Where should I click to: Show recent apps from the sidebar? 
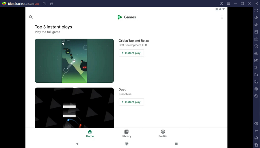256,145
